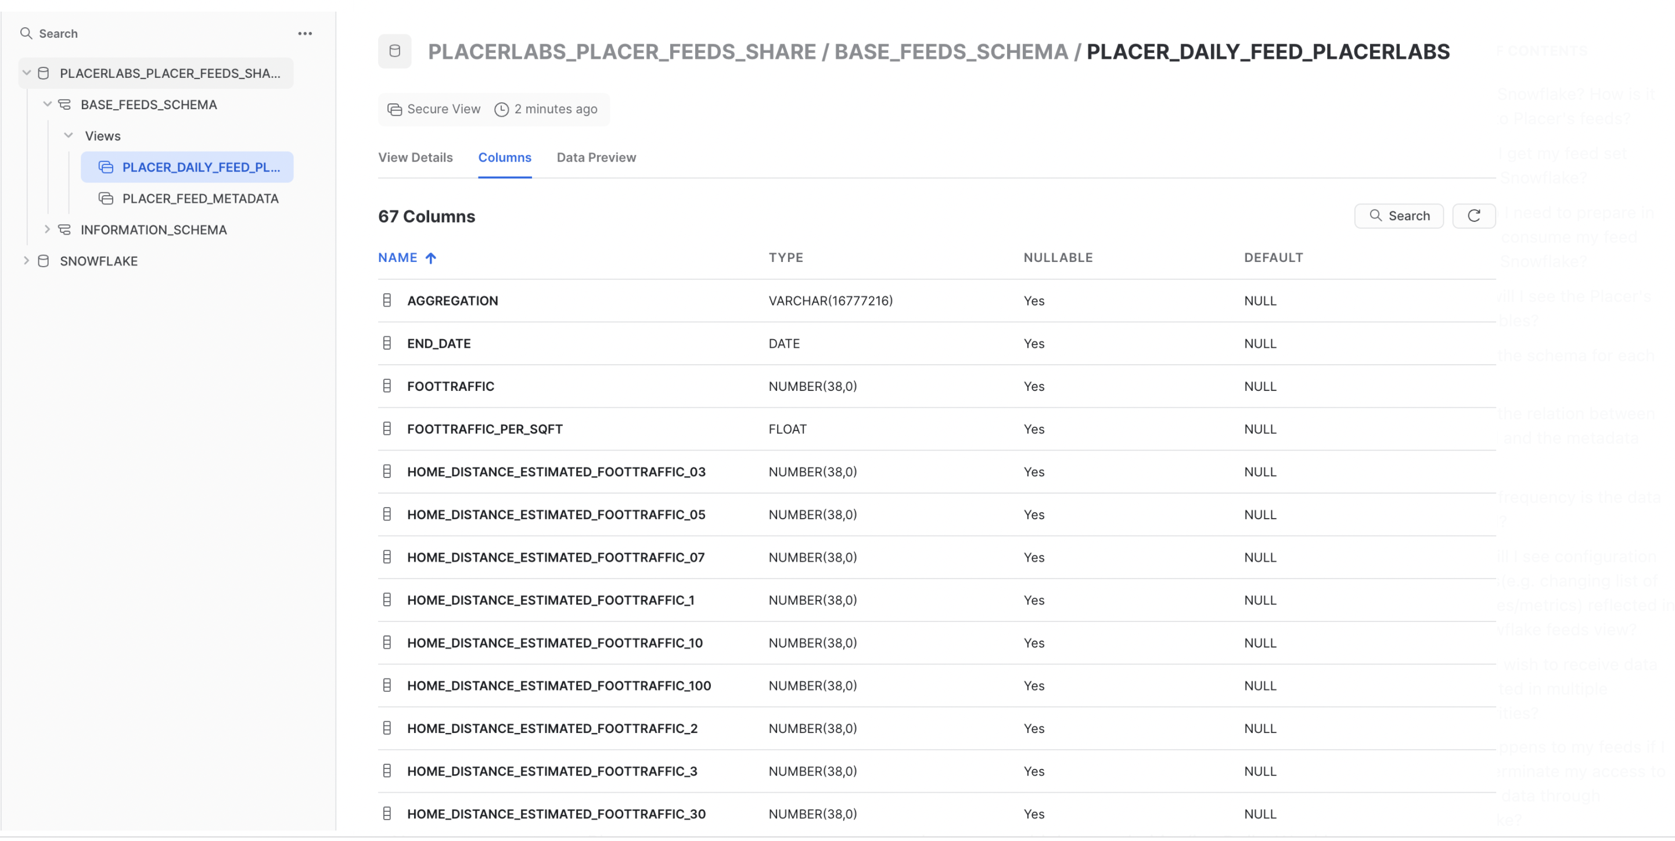Collapse the PLACERLABS_PLACER_FEEDS_SHARE database node
The image size is (1675, 841).
point(27,73)
